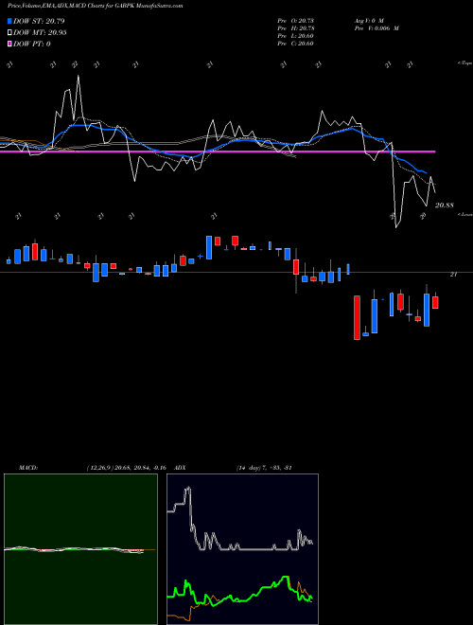Click the MACD: panel heading
Viewport: 473px width, 625px height.
pos(28,468)
